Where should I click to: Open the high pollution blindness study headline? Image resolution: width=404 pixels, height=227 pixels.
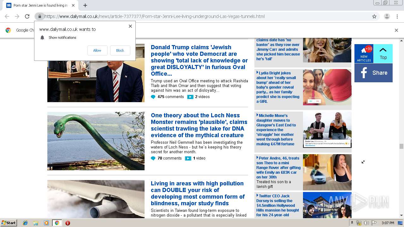(198, 193)
